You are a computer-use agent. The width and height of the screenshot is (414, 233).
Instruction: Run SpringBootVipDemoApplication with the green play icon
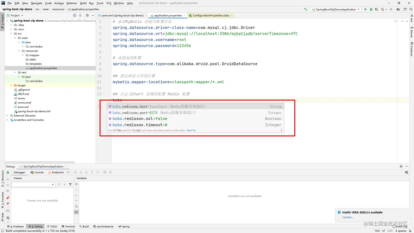click(365, 9)
